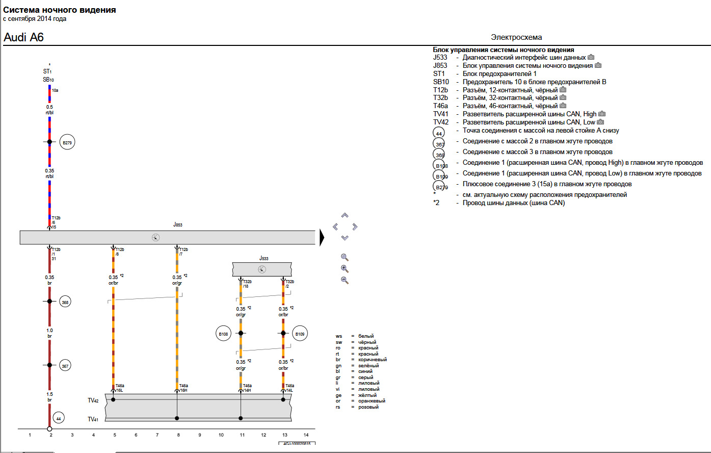This screenshot has width=711, height=453.
Task: Click column number 14 on the bottom scale
Action: click(x=306, y=435)
